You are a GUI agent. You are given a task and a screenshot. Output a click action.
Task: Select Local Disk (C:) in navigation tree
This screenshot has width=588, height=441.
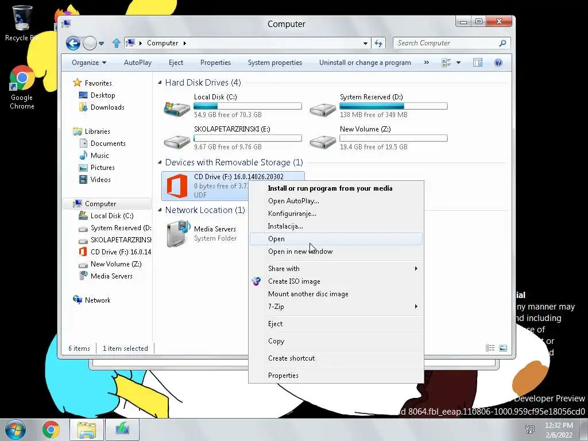[112, 216]
